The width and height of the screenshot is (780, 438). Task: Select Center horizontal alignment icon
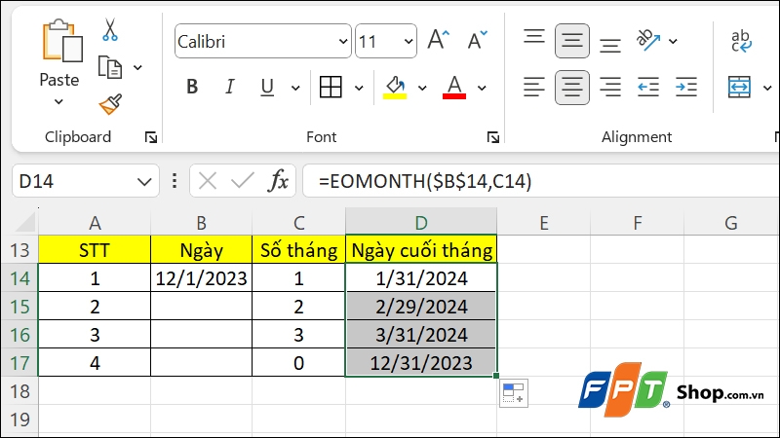572,88
